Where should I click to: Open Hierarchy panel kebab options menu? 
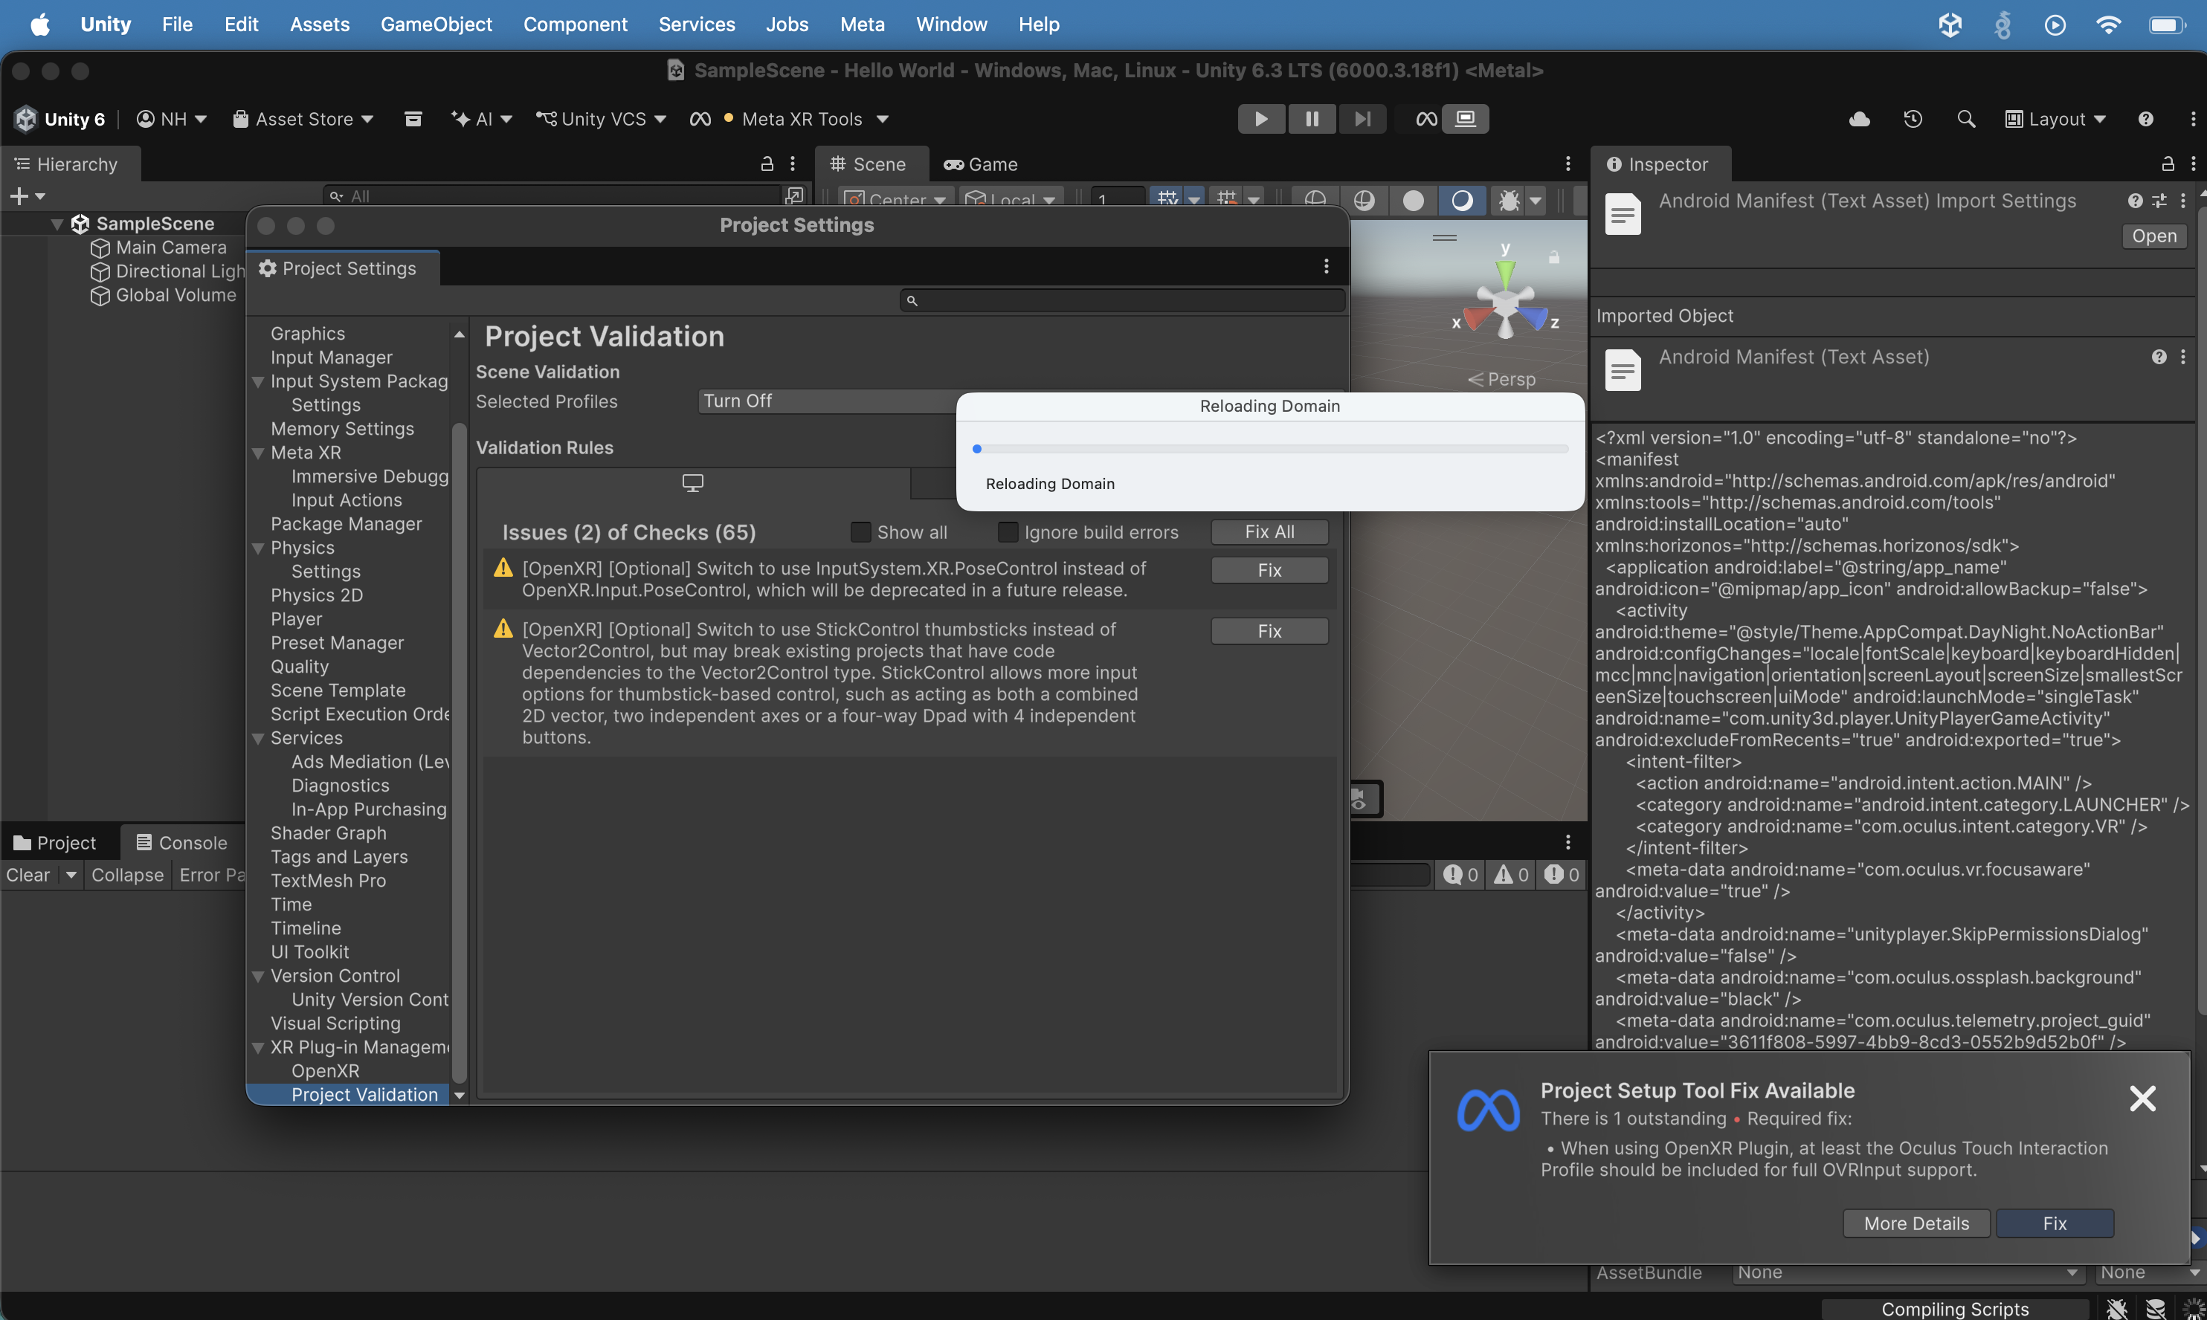793,164
